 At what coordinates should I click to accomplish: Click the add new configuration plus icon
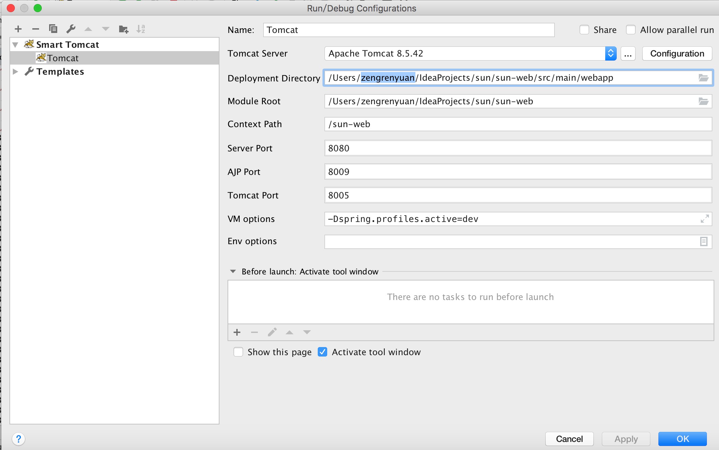pyautogui.click(x=18, y=29)
